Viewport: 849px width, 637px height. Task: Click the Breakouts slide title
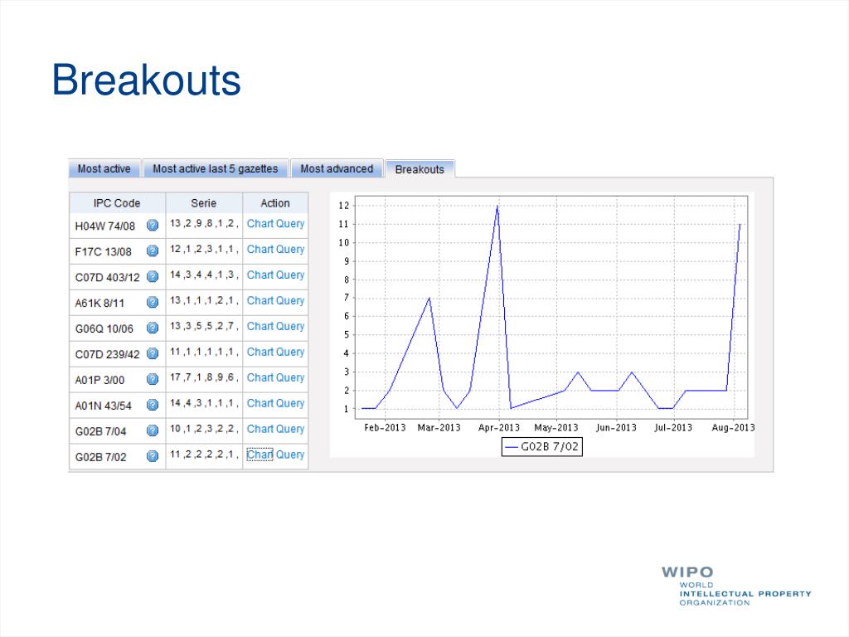tap(146, 80)
